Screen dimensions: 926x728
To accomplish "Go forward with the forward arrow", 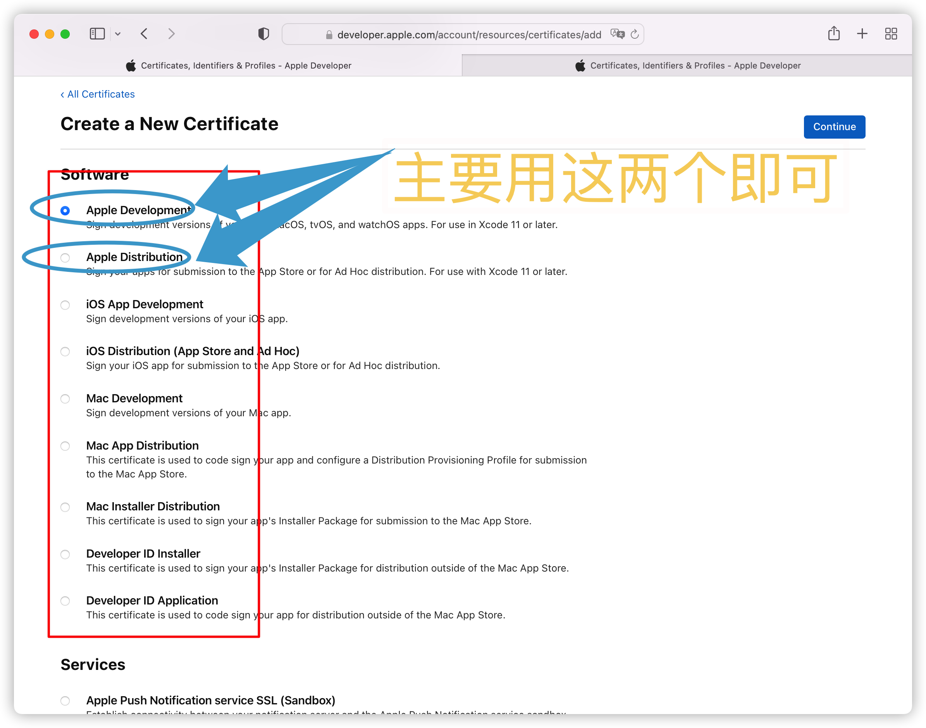I will tap(172, 34).
